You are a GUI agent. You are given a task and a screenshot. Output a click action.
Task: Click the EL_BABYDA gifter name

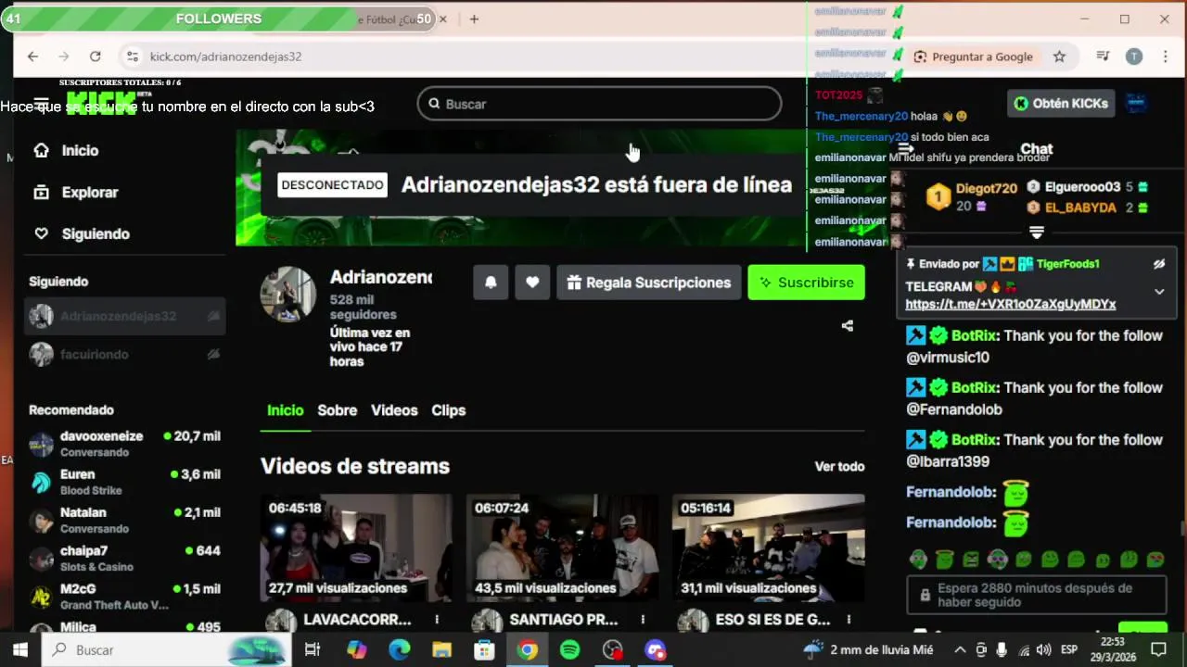(1080, 208)
